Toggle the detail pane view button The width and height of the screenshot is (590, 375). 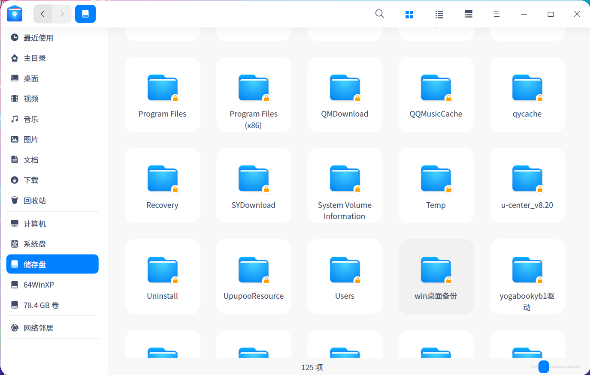(x=468, y=15)
